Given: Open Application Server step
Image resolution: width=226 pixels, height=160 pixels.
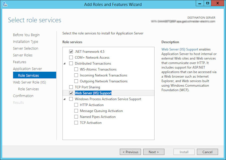Looking at the screenshot, I should [27, 69].
